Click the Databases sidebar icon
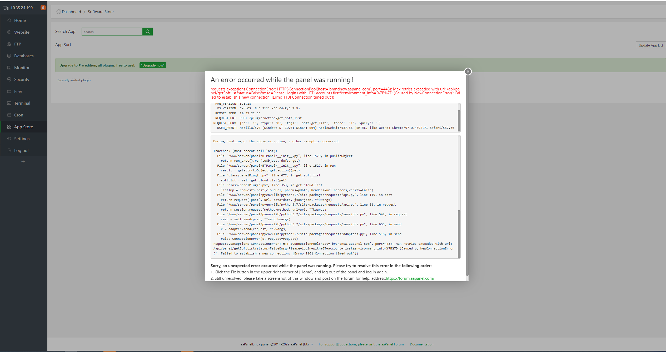Image resolution: width=666 pixels, height=352 pixels. pyautogui.click(x=9, y=56)
